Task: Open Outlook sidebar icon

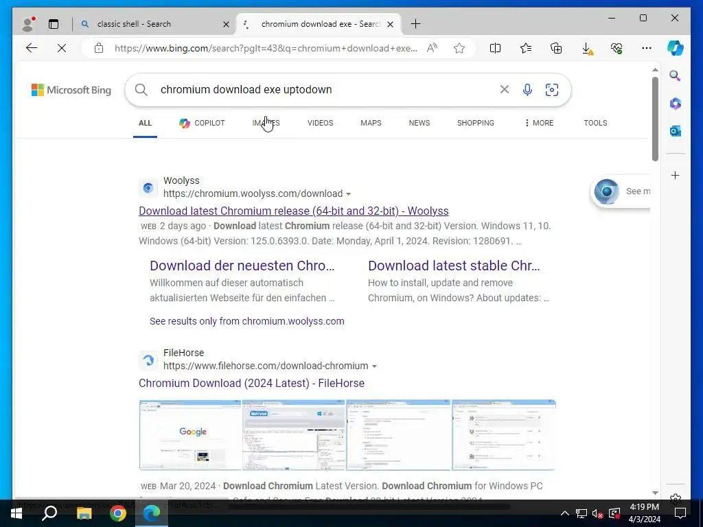Action: (x=676, y=131)
